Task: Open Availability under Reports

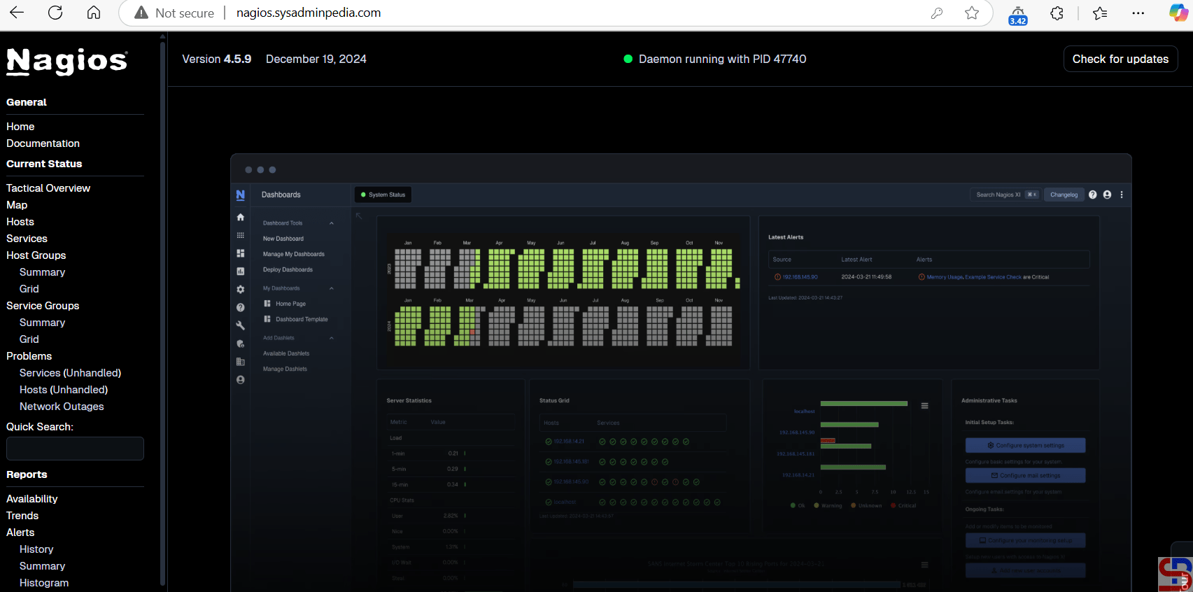Action: click(x=32, y=499)
